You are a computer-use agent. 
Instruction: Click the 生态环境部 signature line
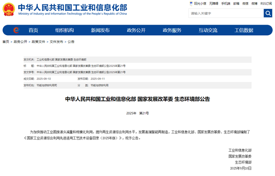(x=243, y=162)
